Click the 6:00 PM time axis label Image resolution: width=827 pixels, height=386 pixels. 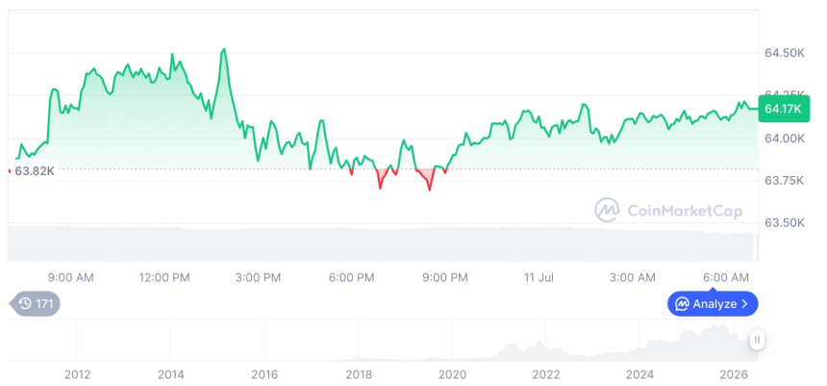point(351,278)
